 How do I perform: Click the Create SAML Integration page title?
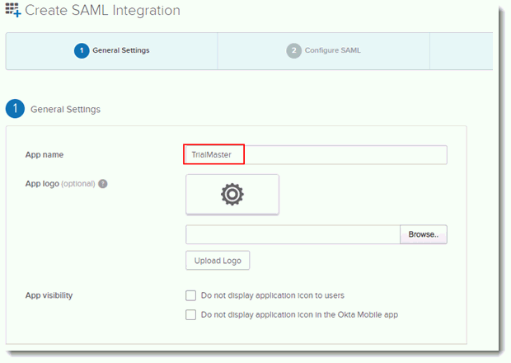tap(102, 11)
